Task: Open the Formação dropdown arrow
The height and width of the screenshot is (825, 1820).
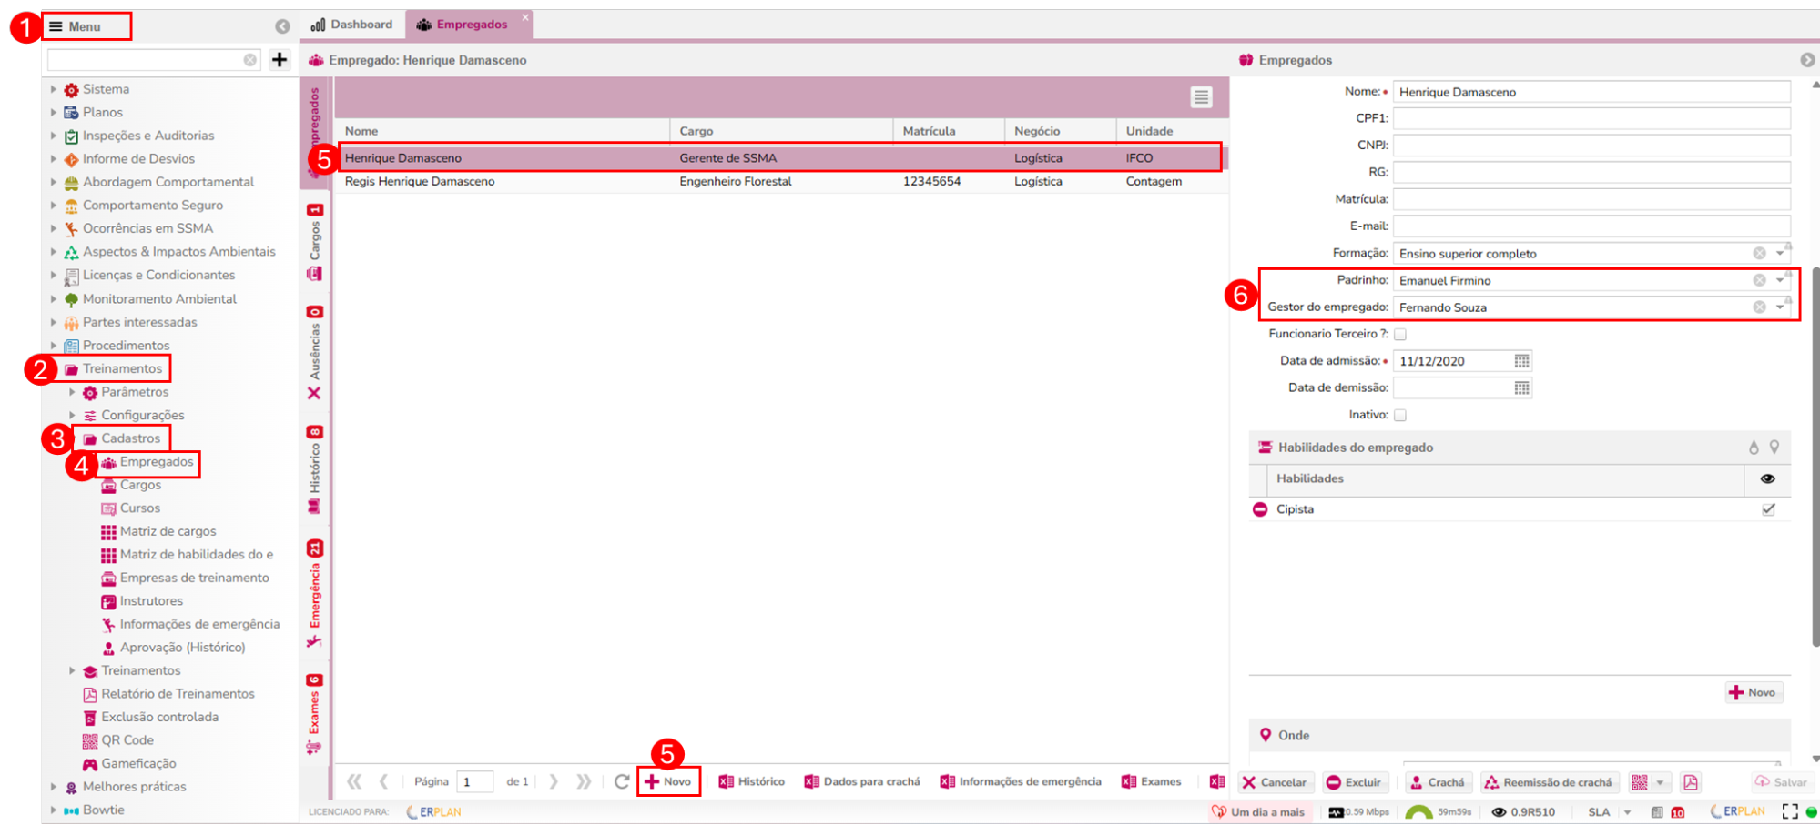Action: pyautogui.click(x=1780, y=254)
